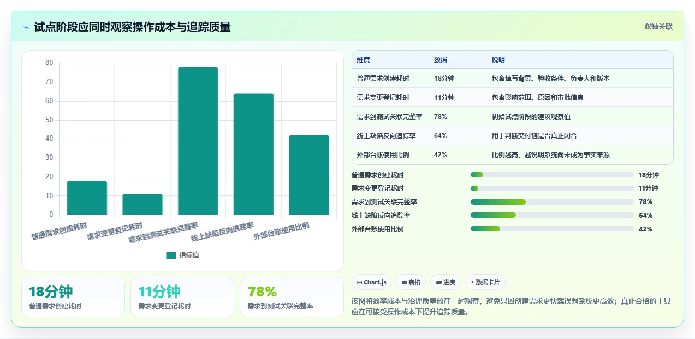The height and width of the screenshot is (339, 695).
Task: Select the 数据卡片 tag chip
Action: (485, 282)
